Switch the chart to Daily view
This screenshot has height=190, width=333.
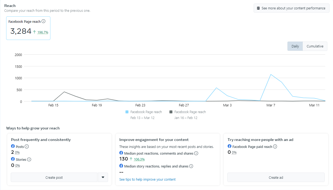click(295, 46)
